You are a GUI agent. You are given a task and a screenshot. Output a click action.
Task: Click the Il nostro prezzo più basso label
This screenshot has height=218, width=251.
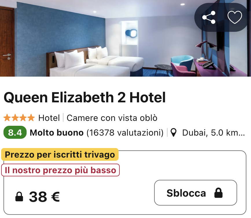tap(60, 170)
